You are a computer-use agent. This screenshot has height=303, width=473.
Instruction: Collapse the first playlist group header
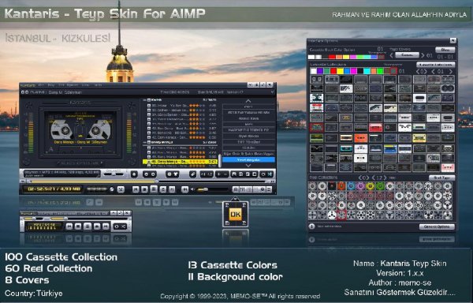click(145, 100)
